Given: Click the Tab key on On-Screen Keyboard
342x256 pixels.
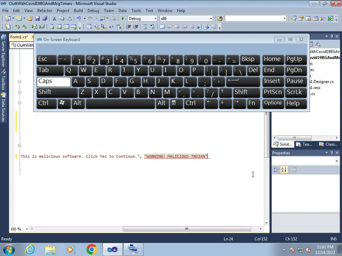Looking at the screenshot, I should click(50, 71).
